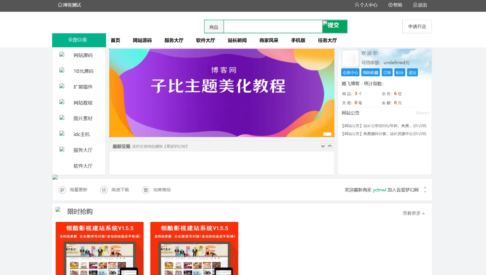The width and height of the screenshot is (486, 275).
Task: Click up arrow on newest merchant ticker
Action: (425, 188)
